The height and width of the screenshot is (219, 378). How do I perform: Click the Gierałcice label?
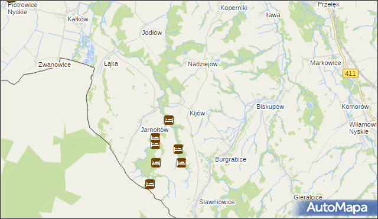[x=308, y=197]
